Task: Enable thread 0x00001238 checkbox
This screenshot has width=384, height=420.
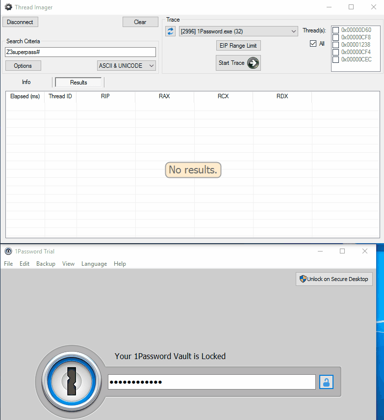Action: (335, 45)
